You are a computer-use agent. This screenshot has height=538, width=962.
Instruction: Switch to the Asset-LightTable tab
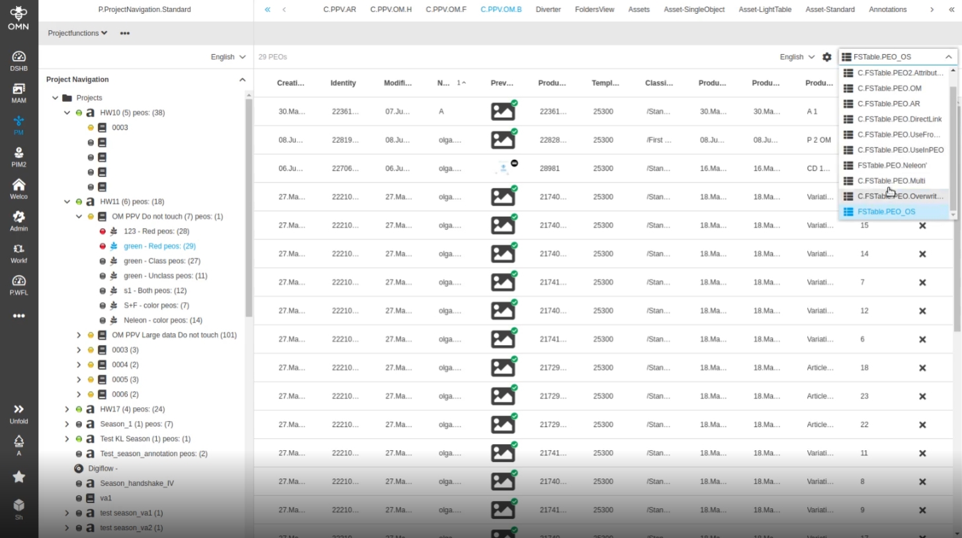click(x=765, y=9)
